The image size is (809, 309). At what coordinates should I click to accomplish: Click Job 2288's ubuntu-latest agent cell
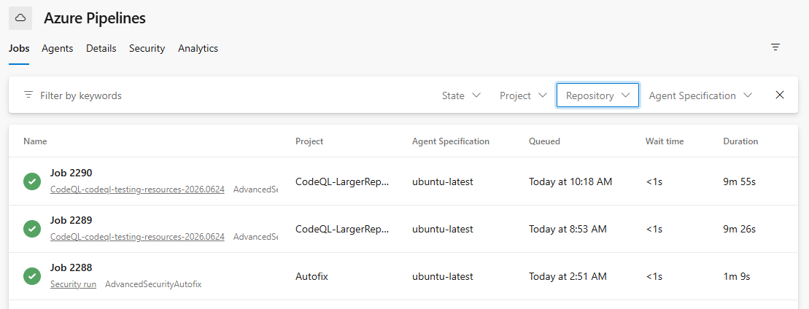tap(442, 276)
